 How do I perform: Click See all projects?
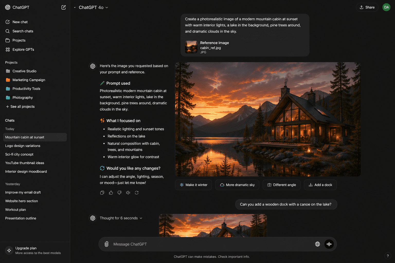[x=20, y=107]
